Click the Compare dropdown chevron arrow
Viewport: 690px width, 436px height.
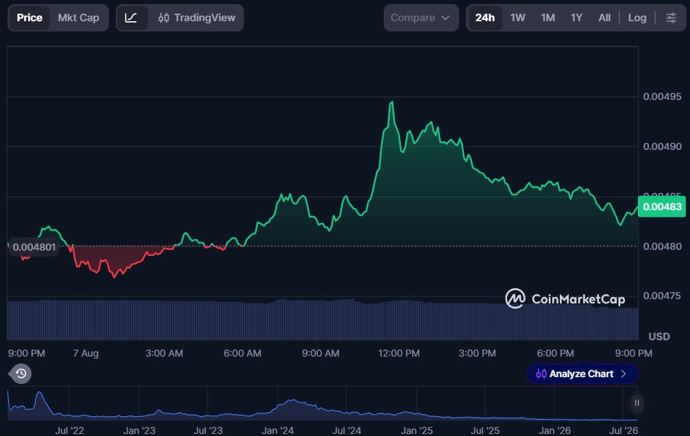445,18
